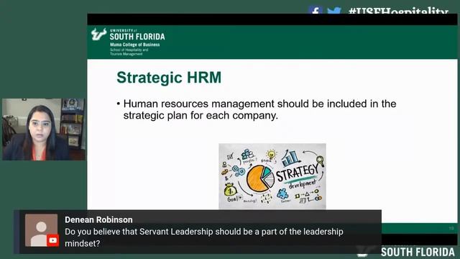This screenshot has height=259, width=460.
Task: Click the #USFHospitality hashtag text
Action: (398, 11)
